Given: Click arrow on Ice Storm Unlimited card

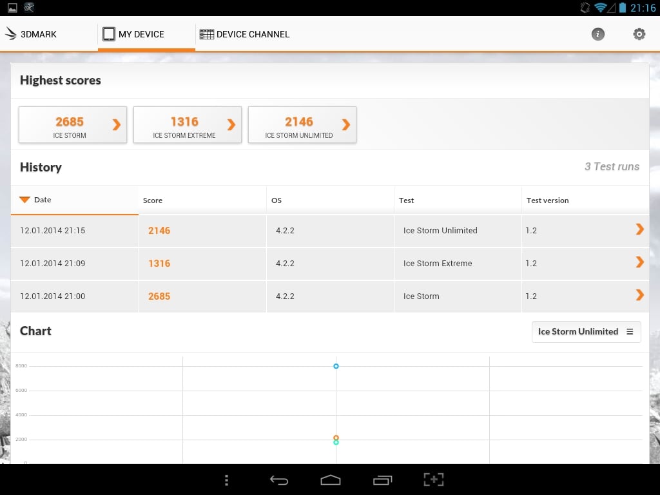Looking at the screenshot, I should point(346,124).
